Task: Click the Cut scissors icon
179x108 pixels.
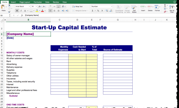Action: point(9,5)
